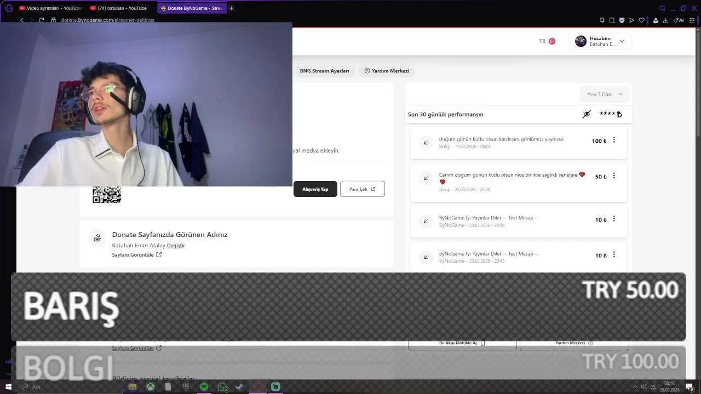Open the browser downloads icon
The height and width of the screenshot is (394, 701).
click(x=665, y=20)
